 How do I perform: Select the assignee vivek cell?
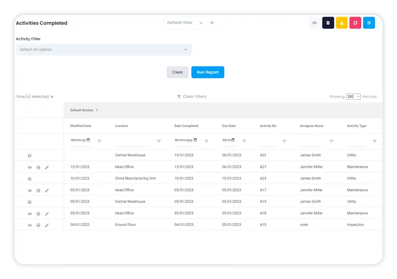304,224
